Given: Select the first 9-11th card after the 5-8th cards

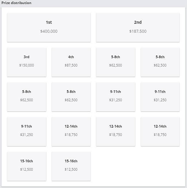Looking at the screenshot, I should pos(116,97).
